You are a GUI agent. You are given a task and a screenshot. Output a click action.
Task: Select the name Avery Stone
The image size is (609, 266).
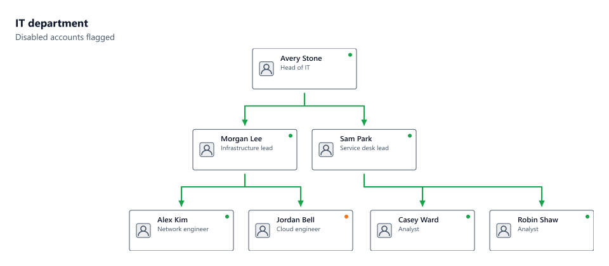(x=301, y=58)
